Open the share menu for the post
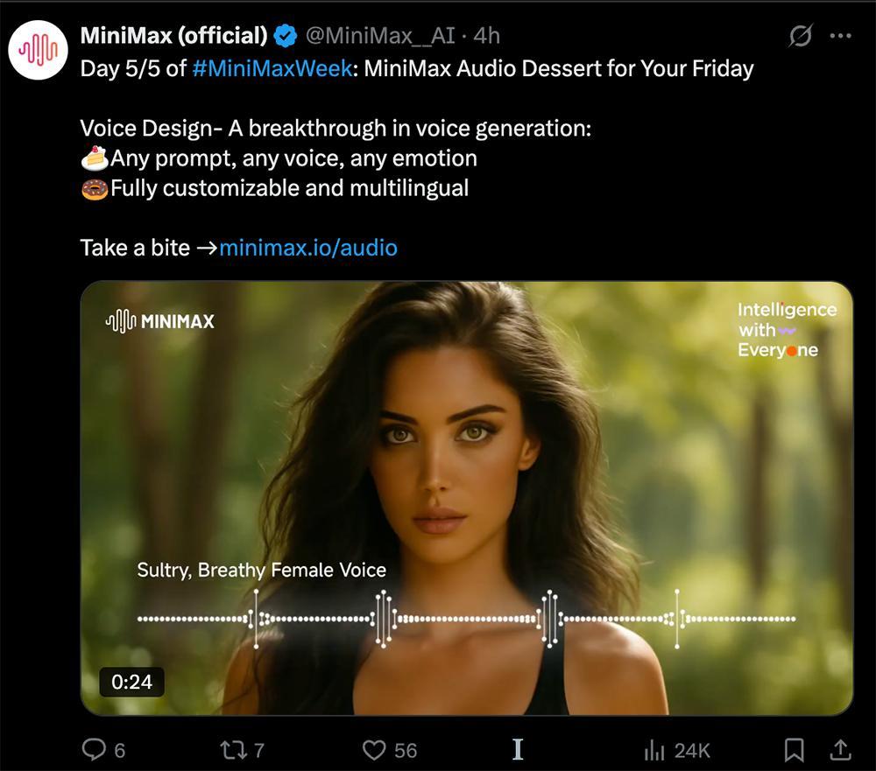Image resolution: width=876 pixels, height=771 pixels. pyautogui.click(x=839, y=749)
